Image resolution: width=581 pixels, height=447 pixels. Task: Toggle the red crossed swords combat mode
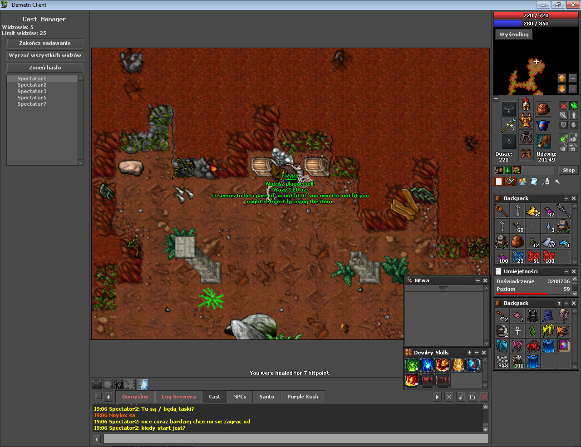click(563, 106)
